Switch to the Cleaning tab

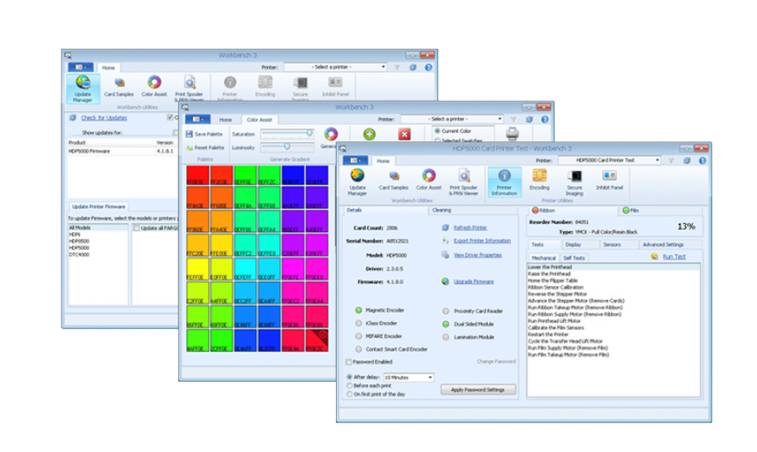pyautogui.click(x=442, y=210)
